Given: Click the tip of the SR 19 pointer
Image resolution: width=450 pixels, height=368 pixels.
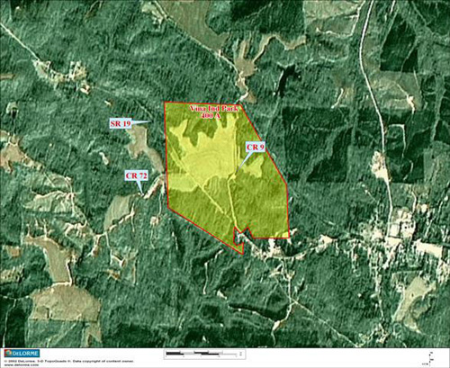Looking at the screenshot, I should [x=150, y=121].
